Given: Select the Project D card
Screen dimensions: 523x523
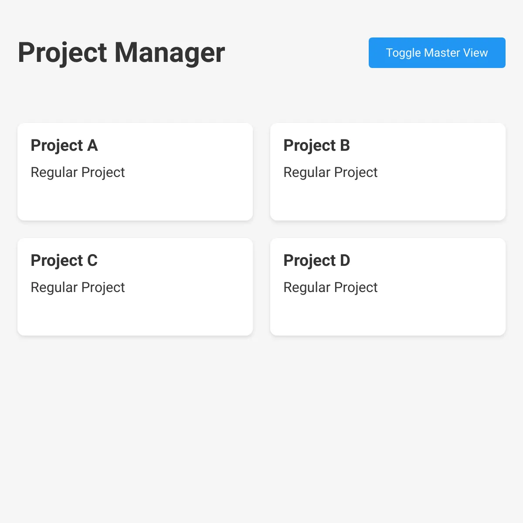Looking at the screenshot, I should (388, 287).
